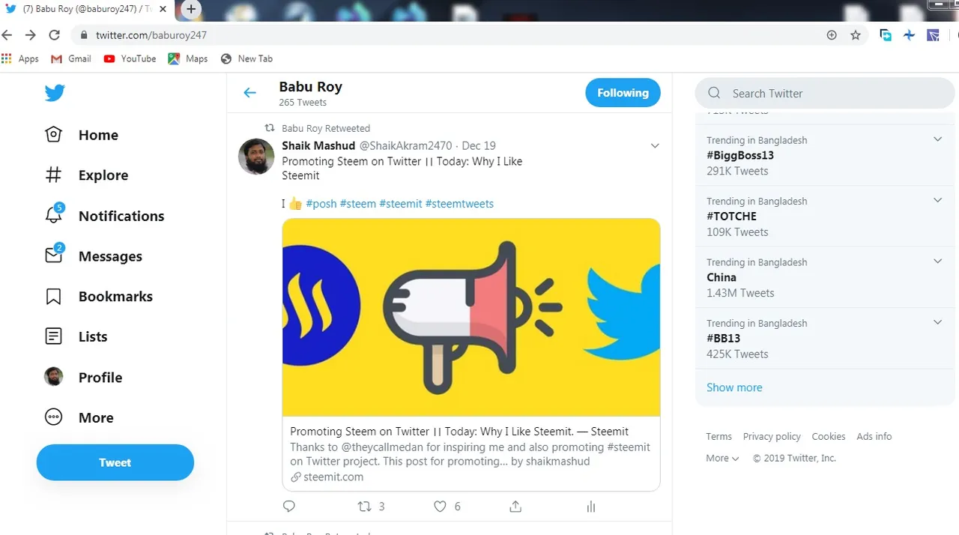Click the browser forward arrow
This screenshot has height=535, width=959.
31,35
